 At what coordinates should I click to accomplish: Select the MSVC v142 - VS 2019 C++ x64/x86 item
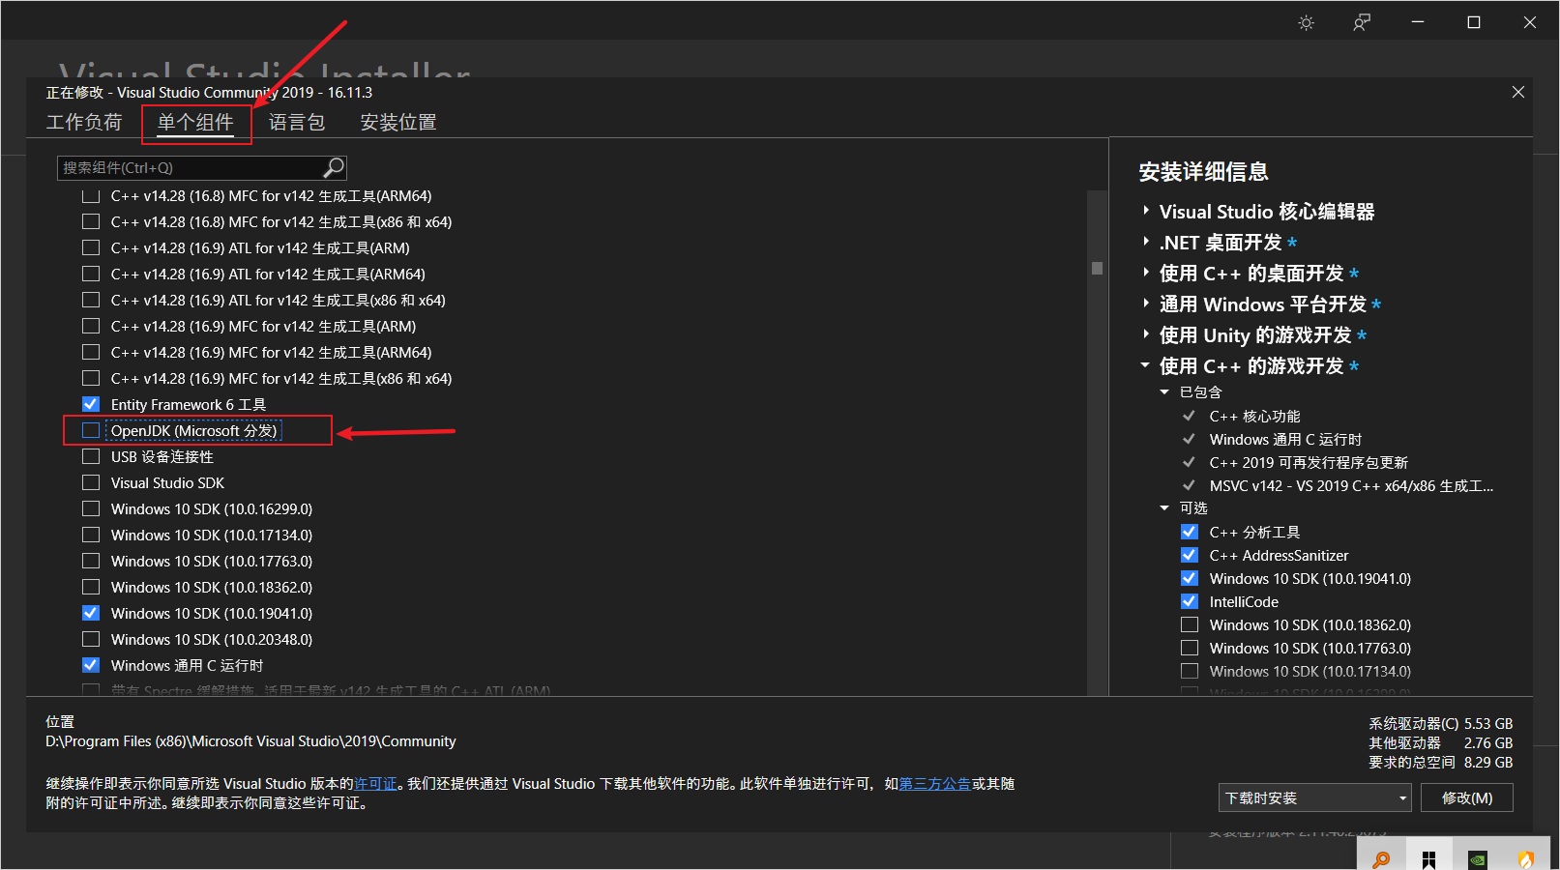pos(1351,486)
